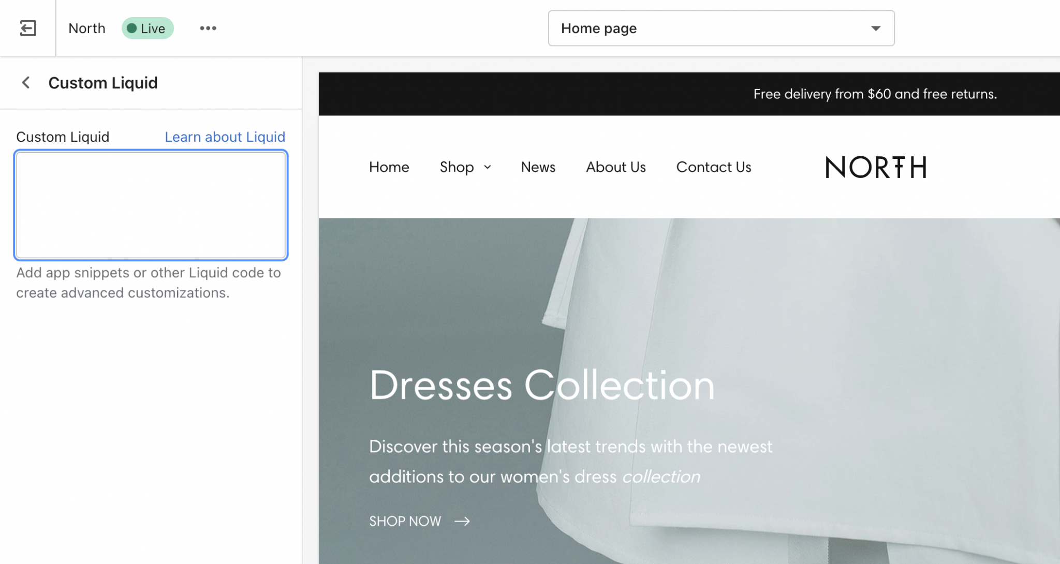This screenshot has height=564, width=1060.
Task: Click the dropdown arrow on Home page selector
Action: [x=875, y=28]
